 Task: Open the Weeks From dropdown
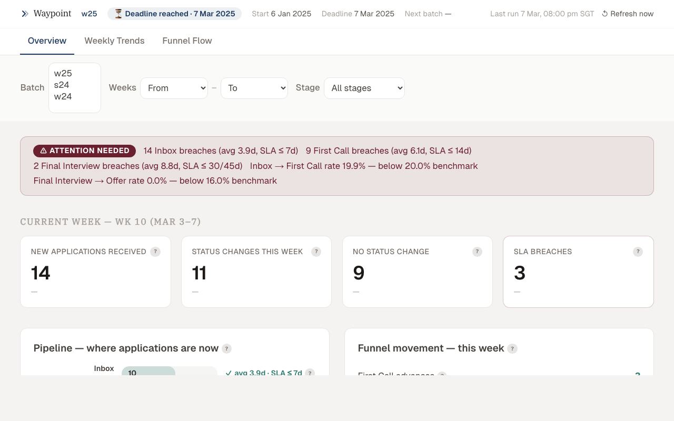point(174,88)
